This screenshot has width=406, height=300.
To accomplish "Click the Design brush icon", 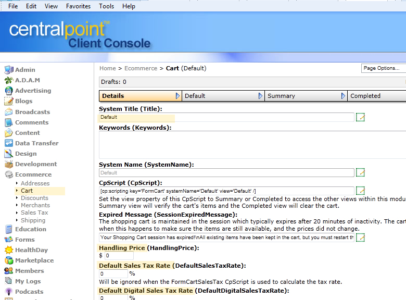I will click(x=8, y=154).
